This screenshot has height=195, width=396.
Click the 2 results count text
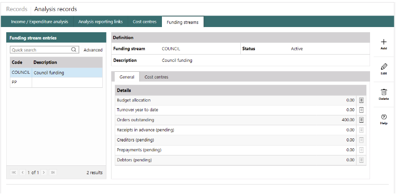[94, 173]
